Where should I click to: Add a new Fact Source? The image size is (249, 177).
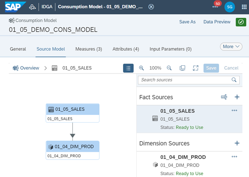pos(237,97)
